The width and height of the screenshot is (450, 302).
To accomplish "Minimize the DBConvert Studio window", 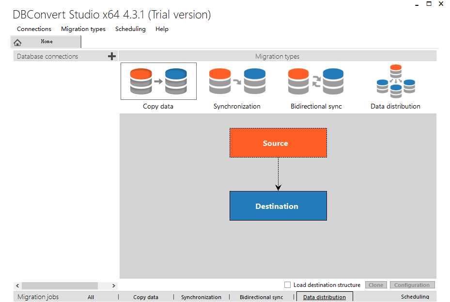I will point(417,4).
